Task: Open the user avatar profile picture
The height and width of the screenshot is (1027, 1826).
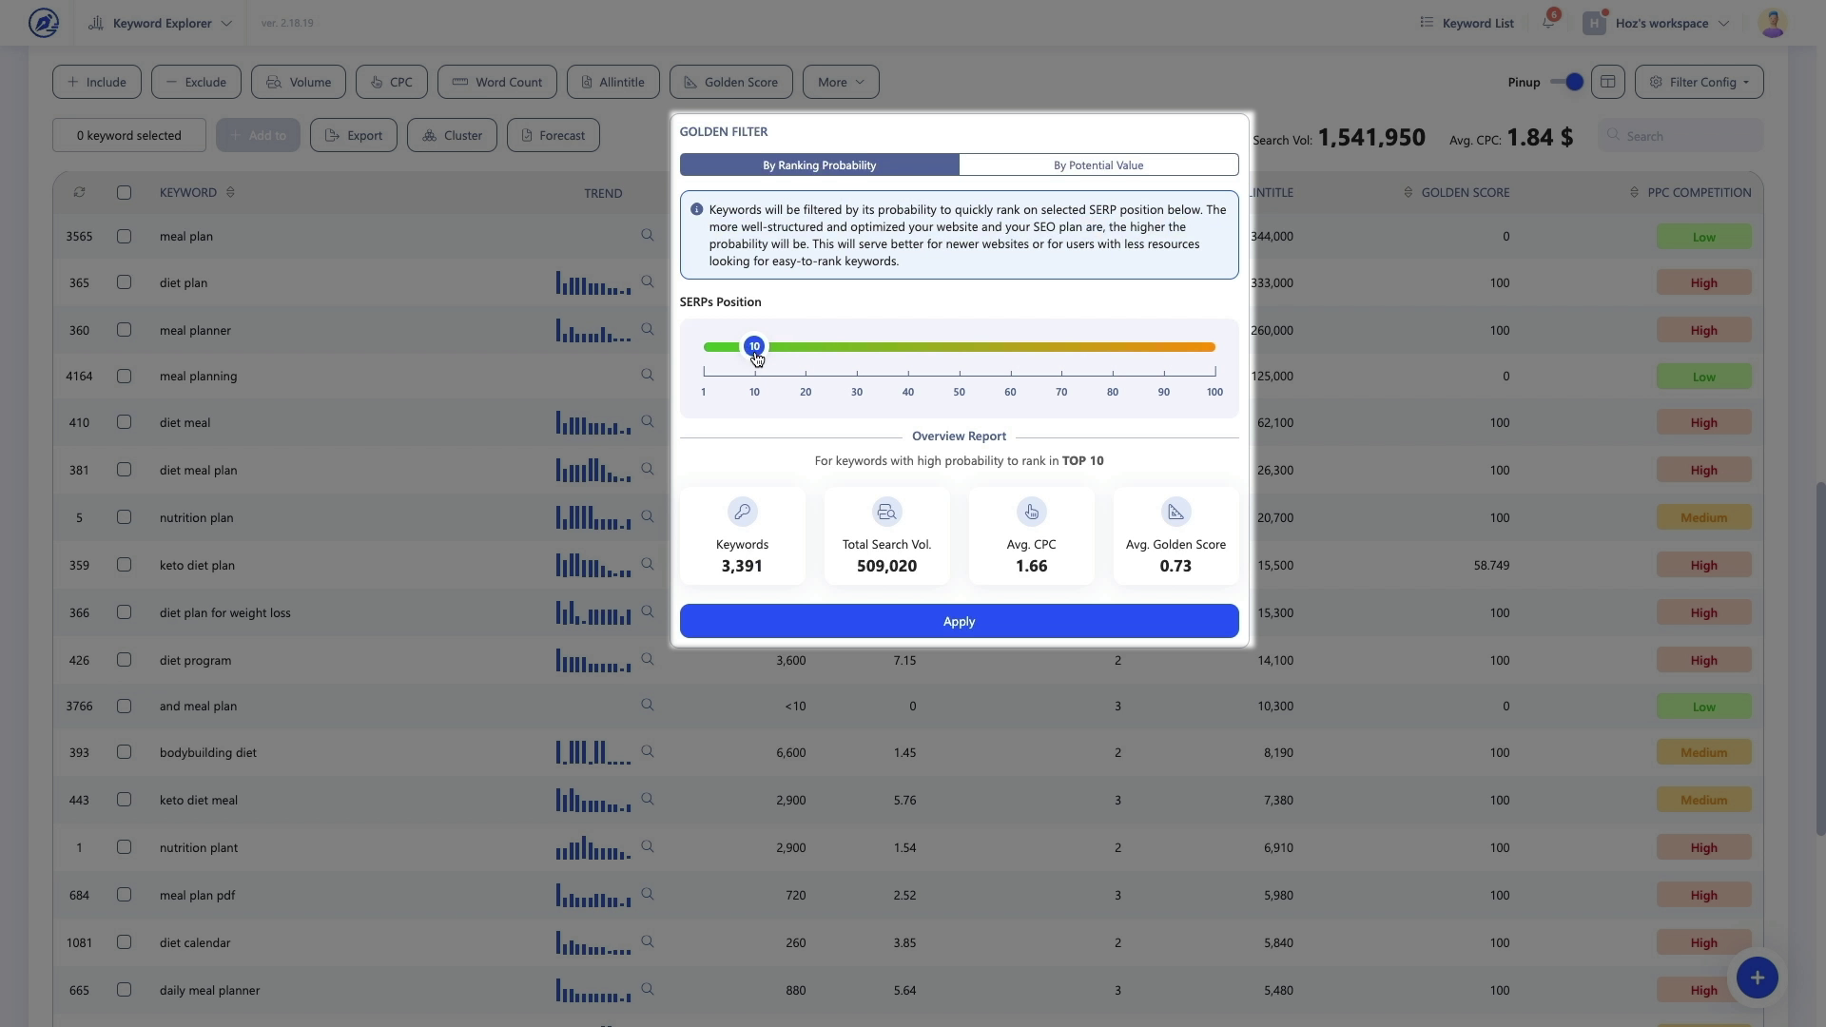Action: (1772, 23)
